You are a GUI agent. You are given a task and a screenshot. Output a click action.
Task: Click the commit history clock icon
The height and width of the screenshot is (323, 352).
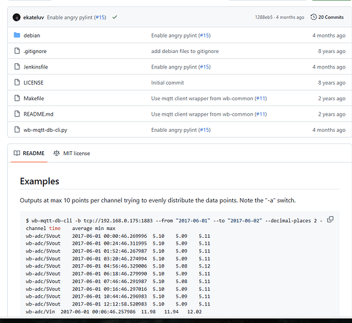313,17
